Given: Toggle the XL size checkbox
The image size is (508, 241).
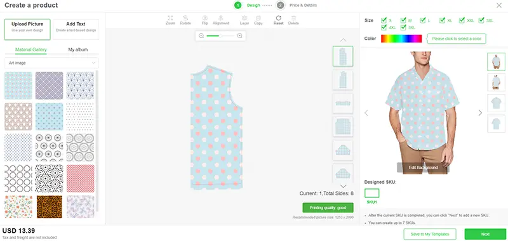Looking at the screenshot, I should [x=442, y=20].
